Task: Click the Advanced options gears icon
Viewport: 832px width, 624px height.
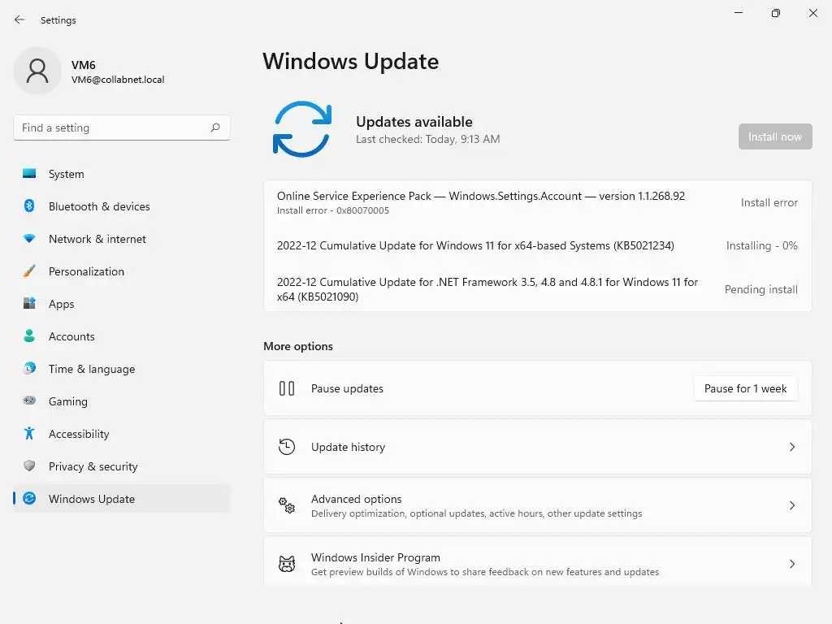Action: click(x=287, y=505)
